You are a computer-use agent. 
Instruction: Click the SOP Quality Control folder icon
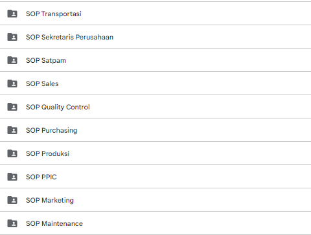pyautogui.click(x=12, y=107)
